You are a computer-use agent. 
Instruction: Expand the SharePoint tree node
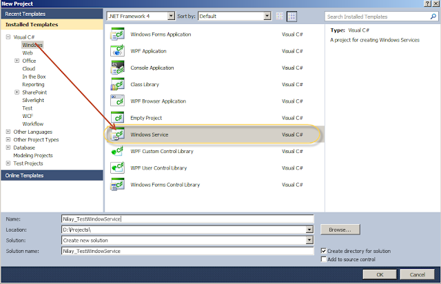point(17,92)
